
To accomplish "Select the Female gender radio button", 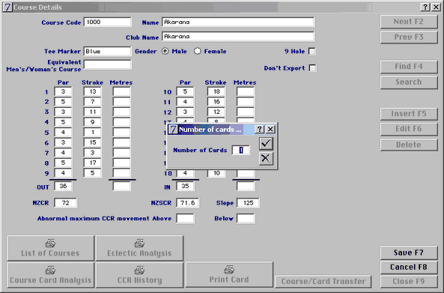I will [x=198, y=51].
